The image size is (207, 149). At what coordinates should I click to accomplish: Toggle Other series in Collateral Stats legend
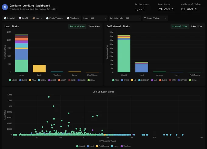193,80
